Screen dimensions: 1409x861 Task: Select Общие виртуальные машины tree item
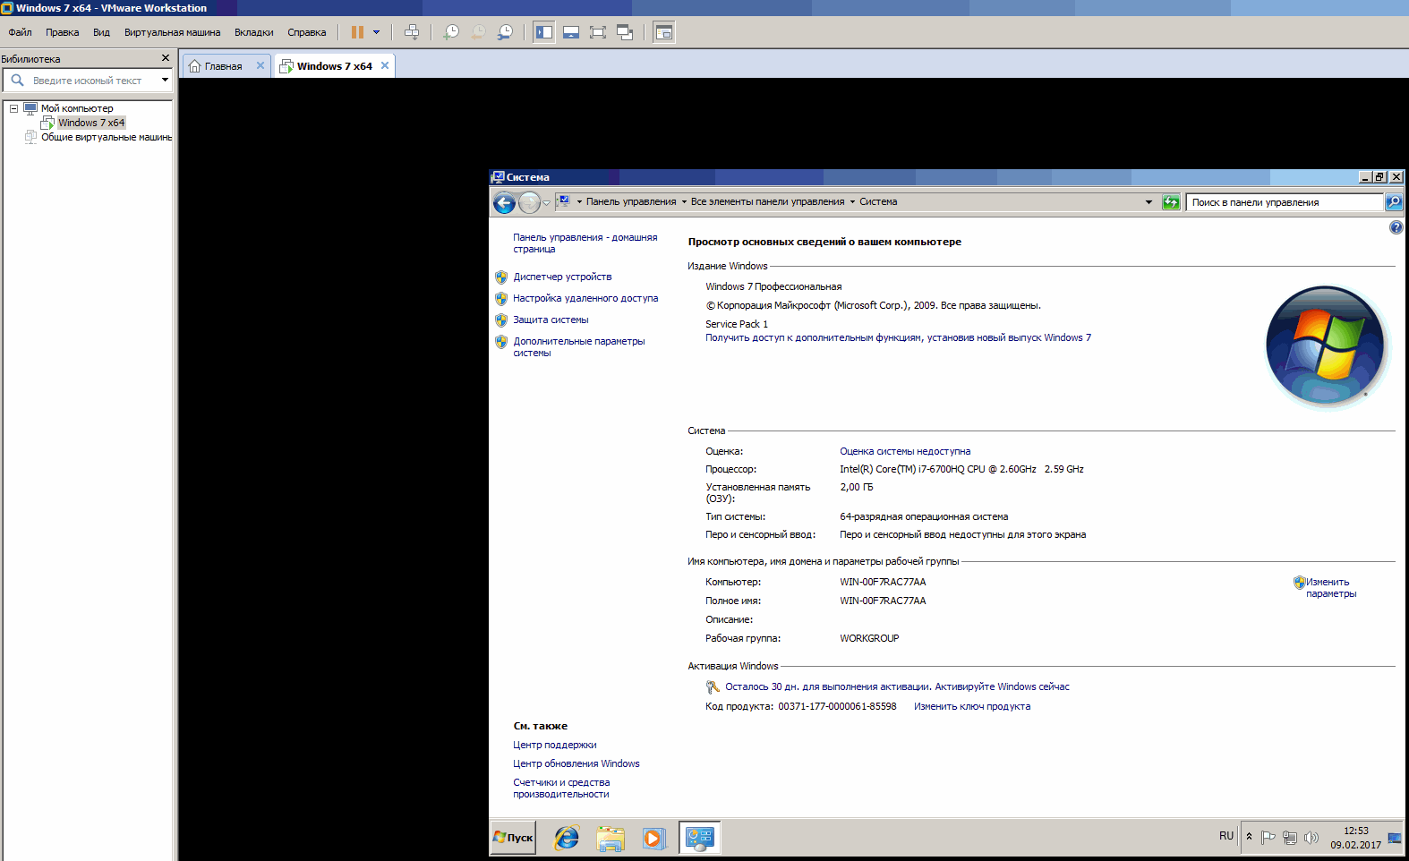[x=106, y=137]
